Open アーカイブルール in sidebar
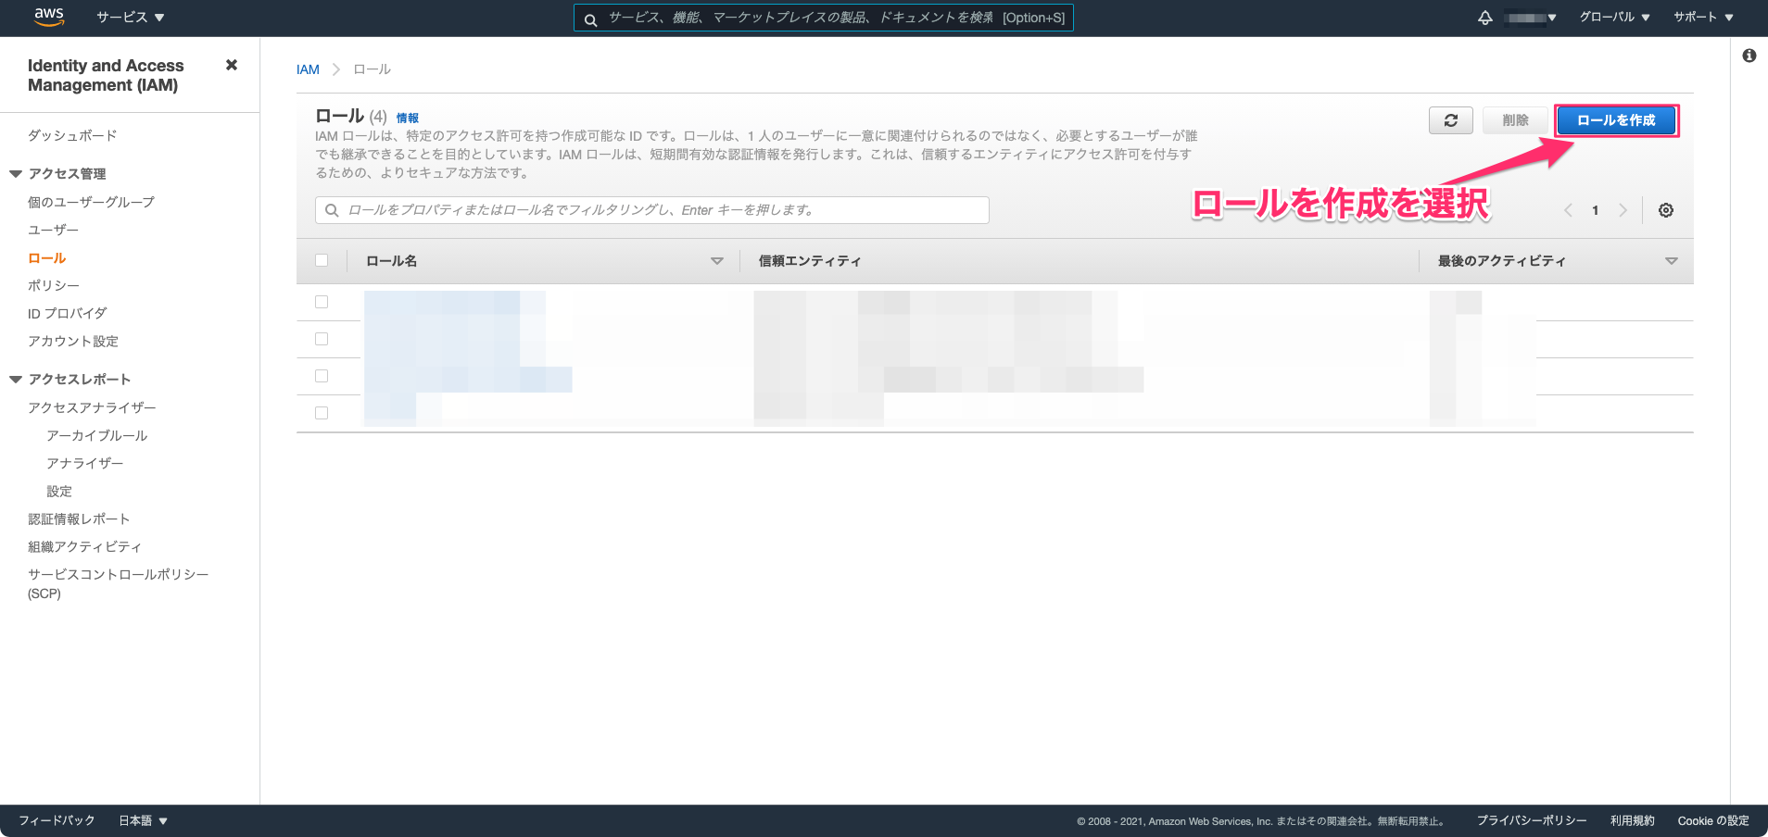Screen dimensions: 1768x837 tap(97, 435)
